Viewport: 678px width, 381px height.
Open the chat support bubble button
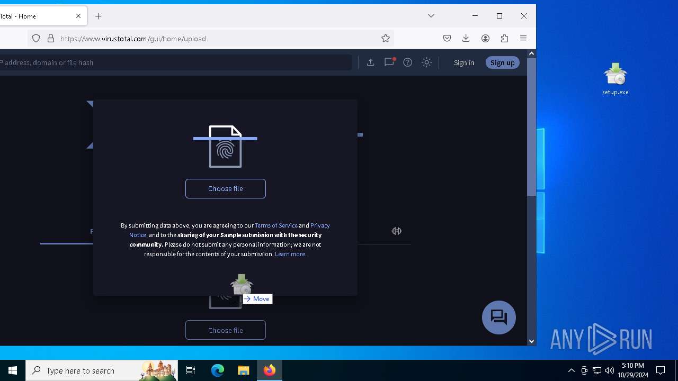499,317
